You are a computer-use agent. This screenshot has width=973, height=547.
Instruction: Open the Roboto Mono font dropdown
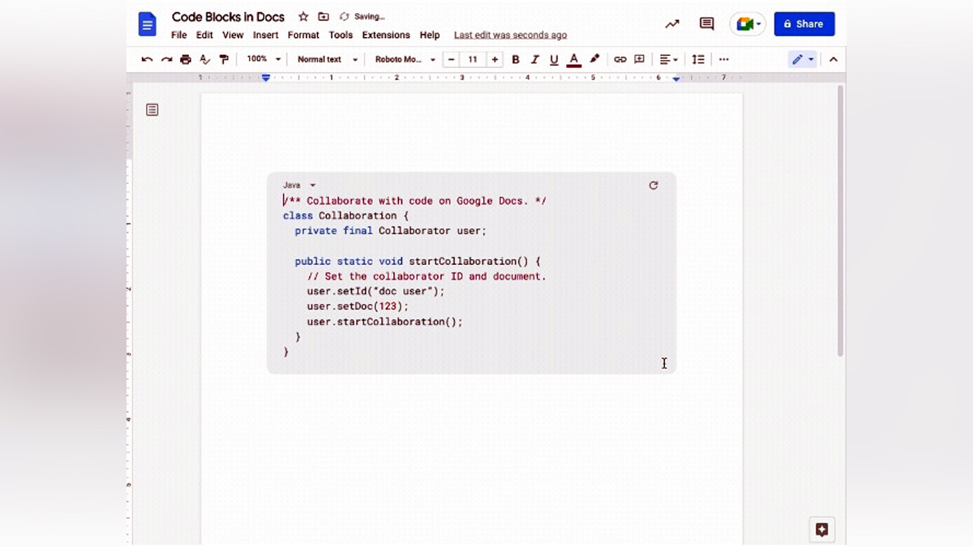click(x=405, y=59)
